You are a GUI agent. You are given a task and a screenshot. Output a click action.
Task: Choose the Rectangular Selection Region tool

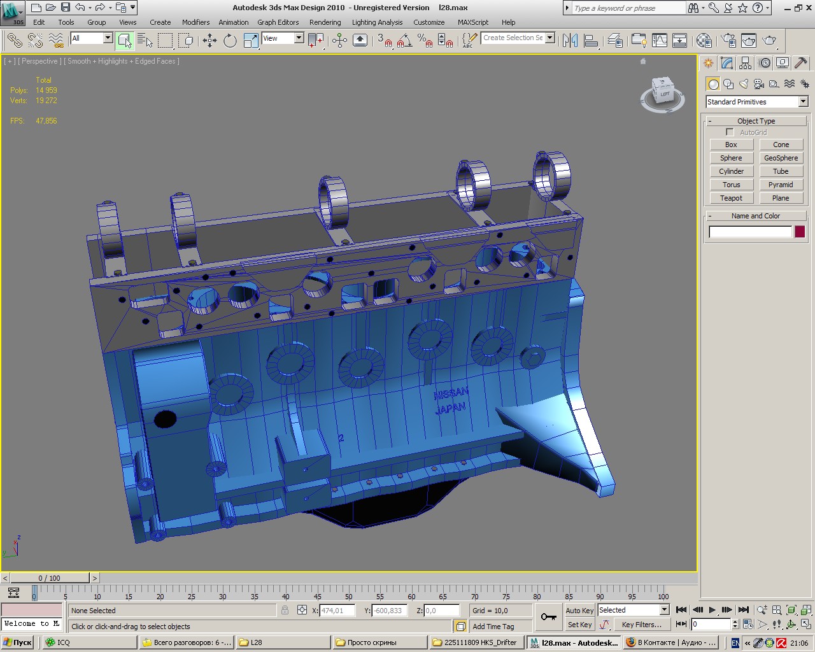[x=166, y=40]
